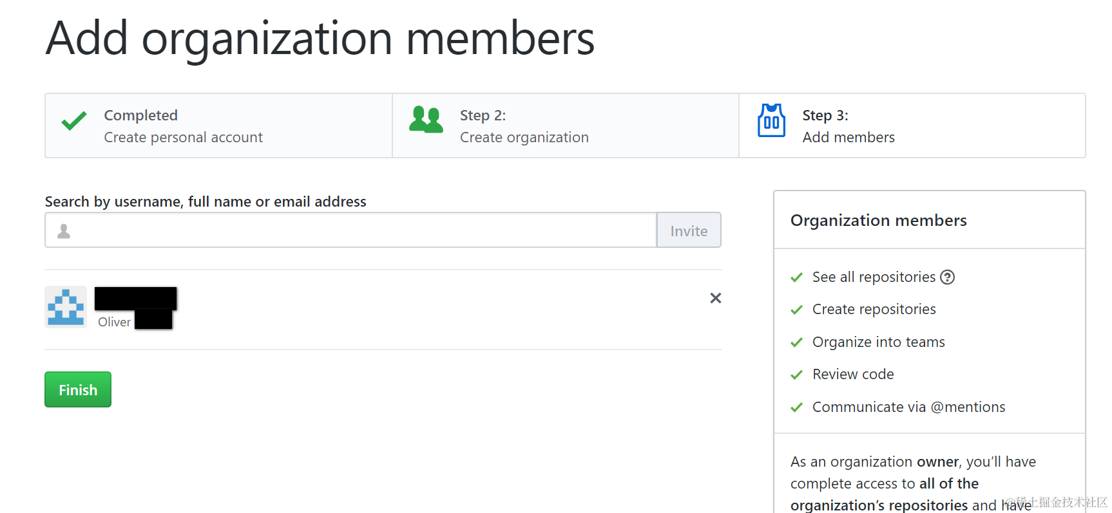Click the green checkmark on Completed step
The height and width of the screenshot is (513, 1112).
pyautogui.click(x=74, y=121)
